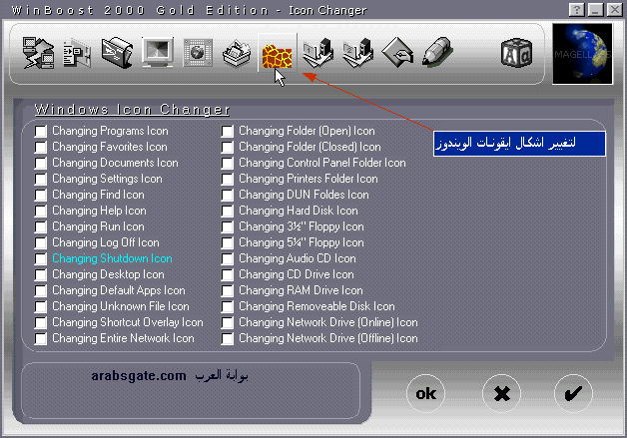Click the Aa font cube icon

(x=516, y=53)
